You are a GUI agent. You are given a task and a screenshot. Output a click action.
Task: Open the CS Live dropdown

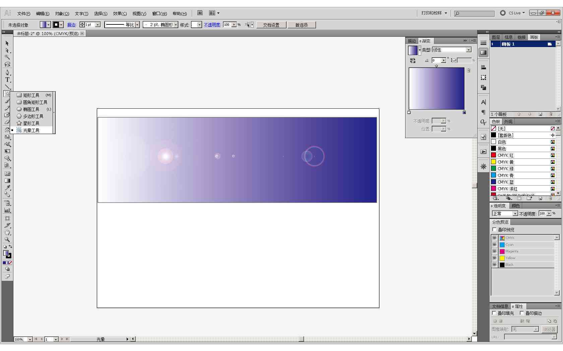[x=516, y=13]
